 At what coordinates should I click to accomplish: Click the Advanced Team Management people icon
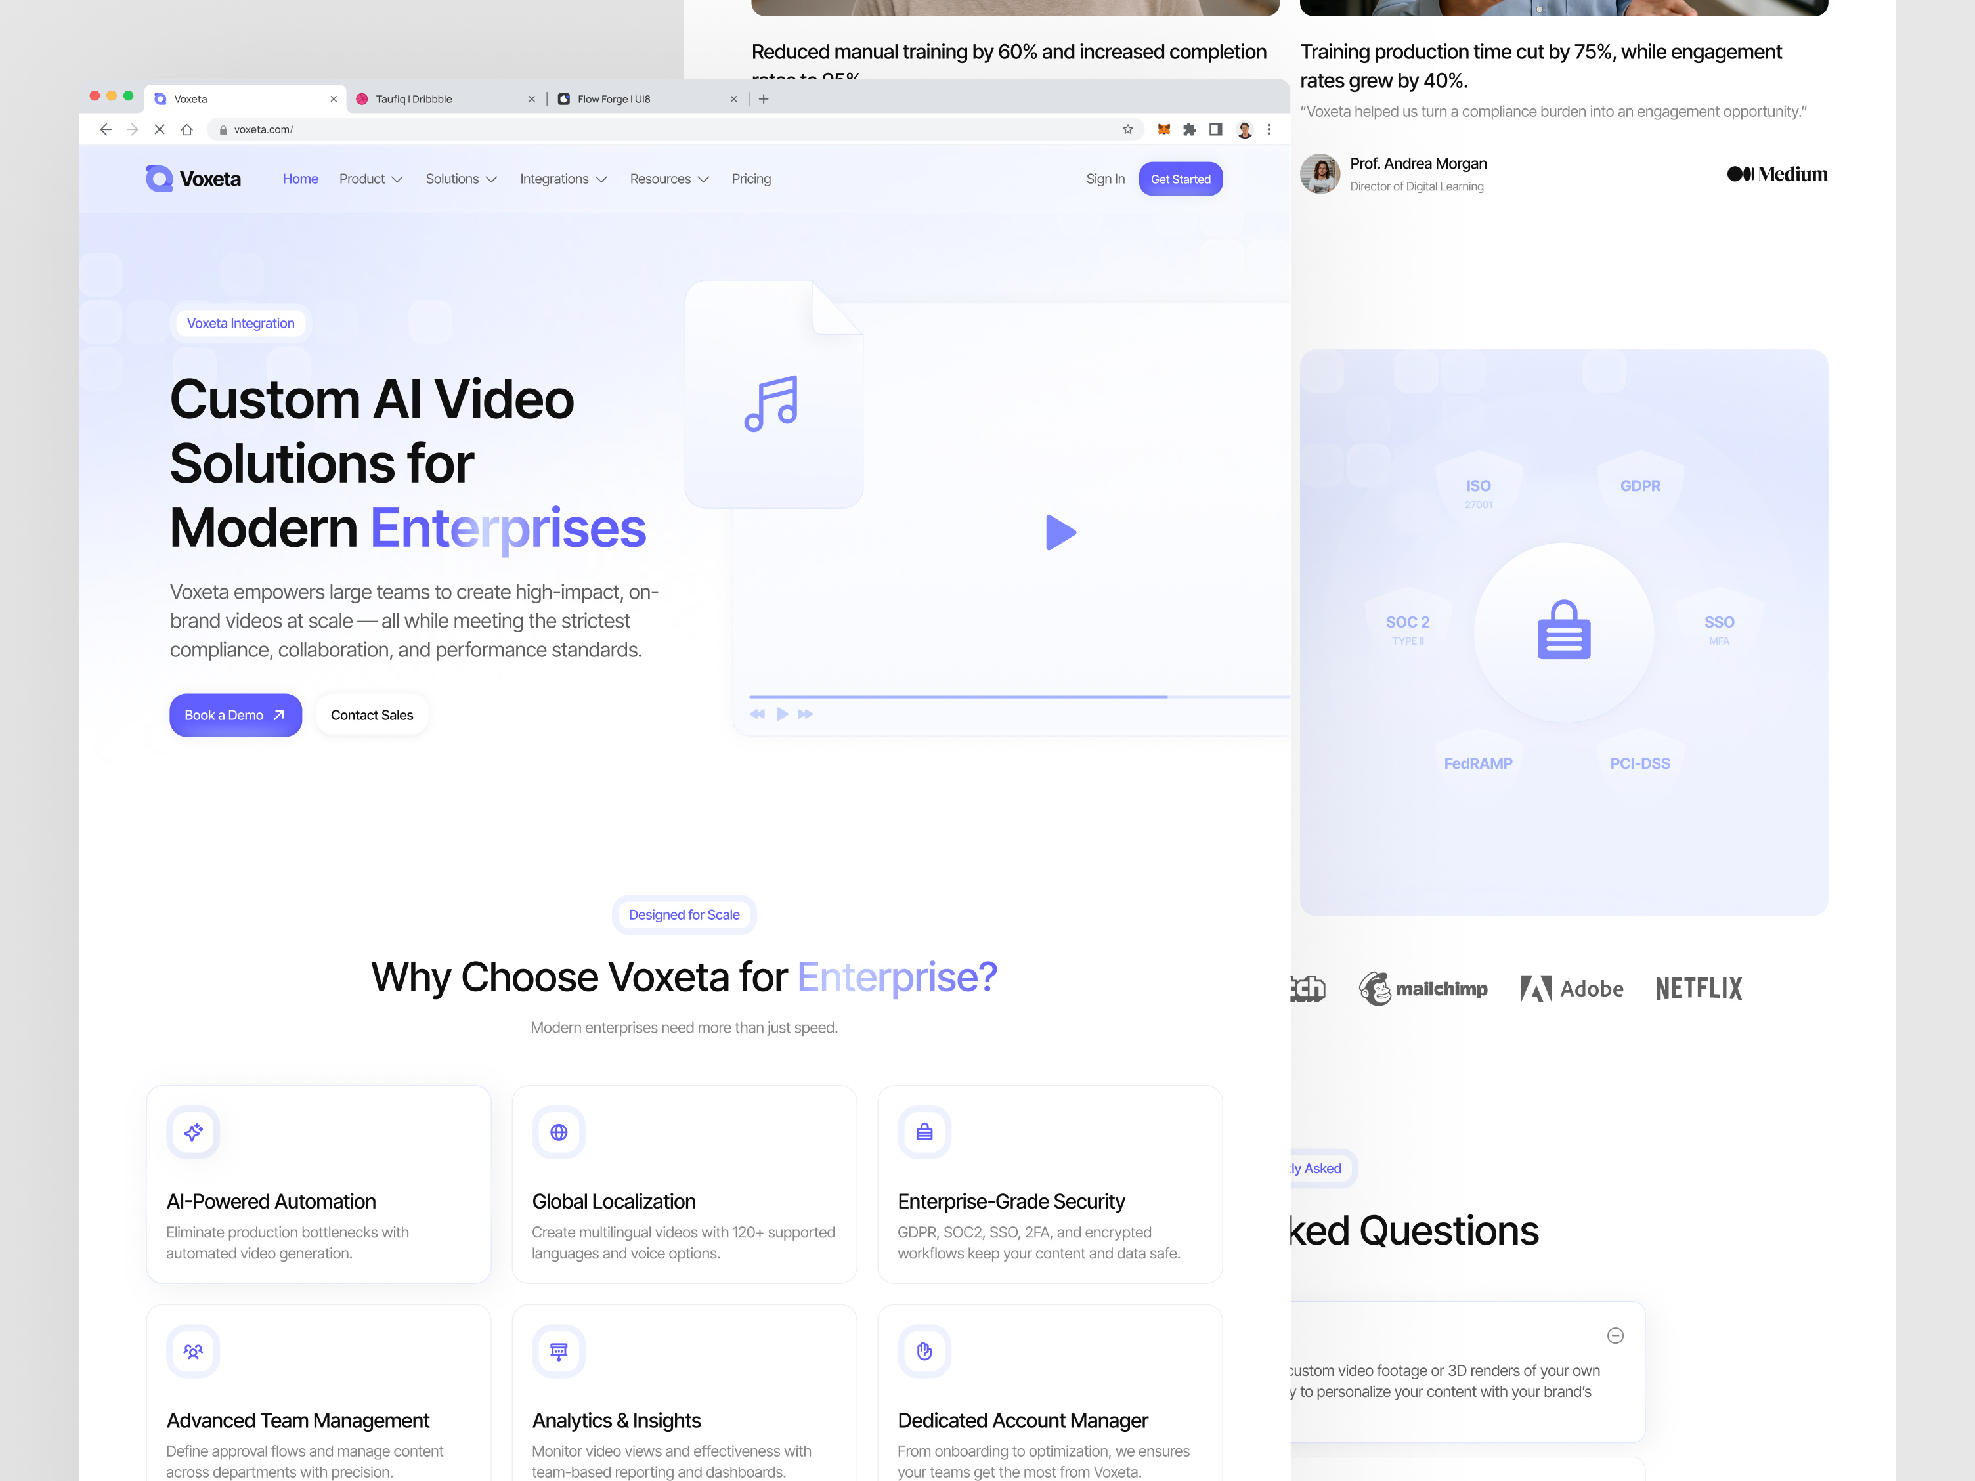[192, 1350]
